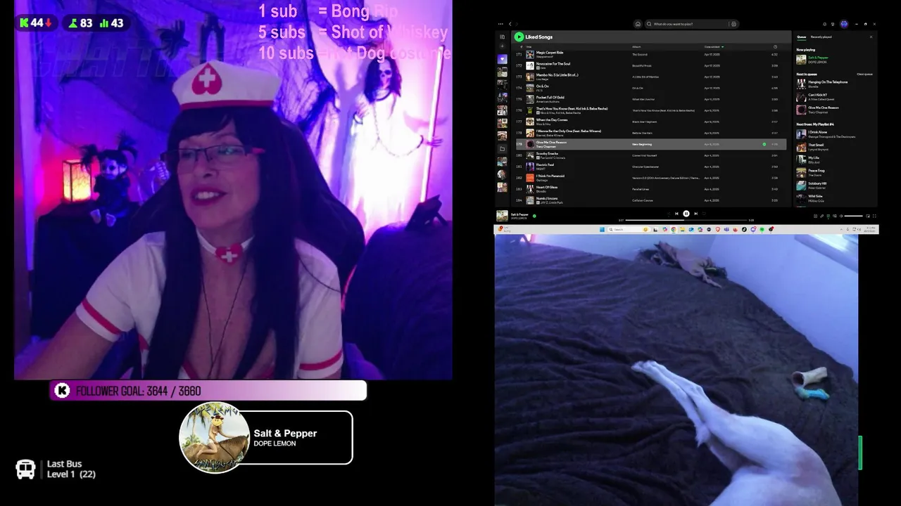Close the queue panel with the X
This screenshot has height=506, width=901.
871,37
